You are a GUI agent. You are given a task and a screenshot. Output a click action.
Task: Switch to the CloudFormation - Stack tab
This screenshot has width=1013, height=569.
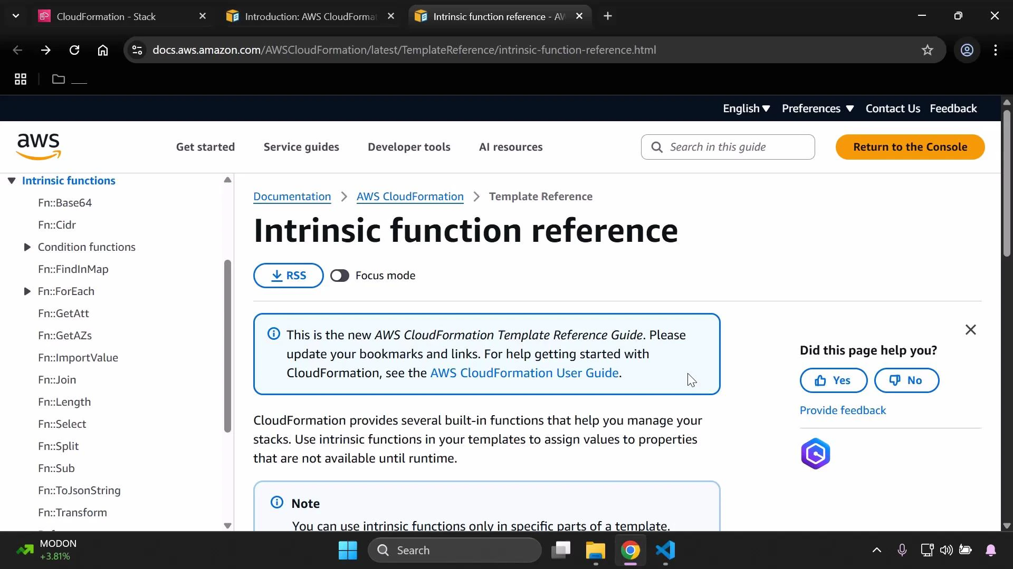pyautogui.click(x=106, y=16)
